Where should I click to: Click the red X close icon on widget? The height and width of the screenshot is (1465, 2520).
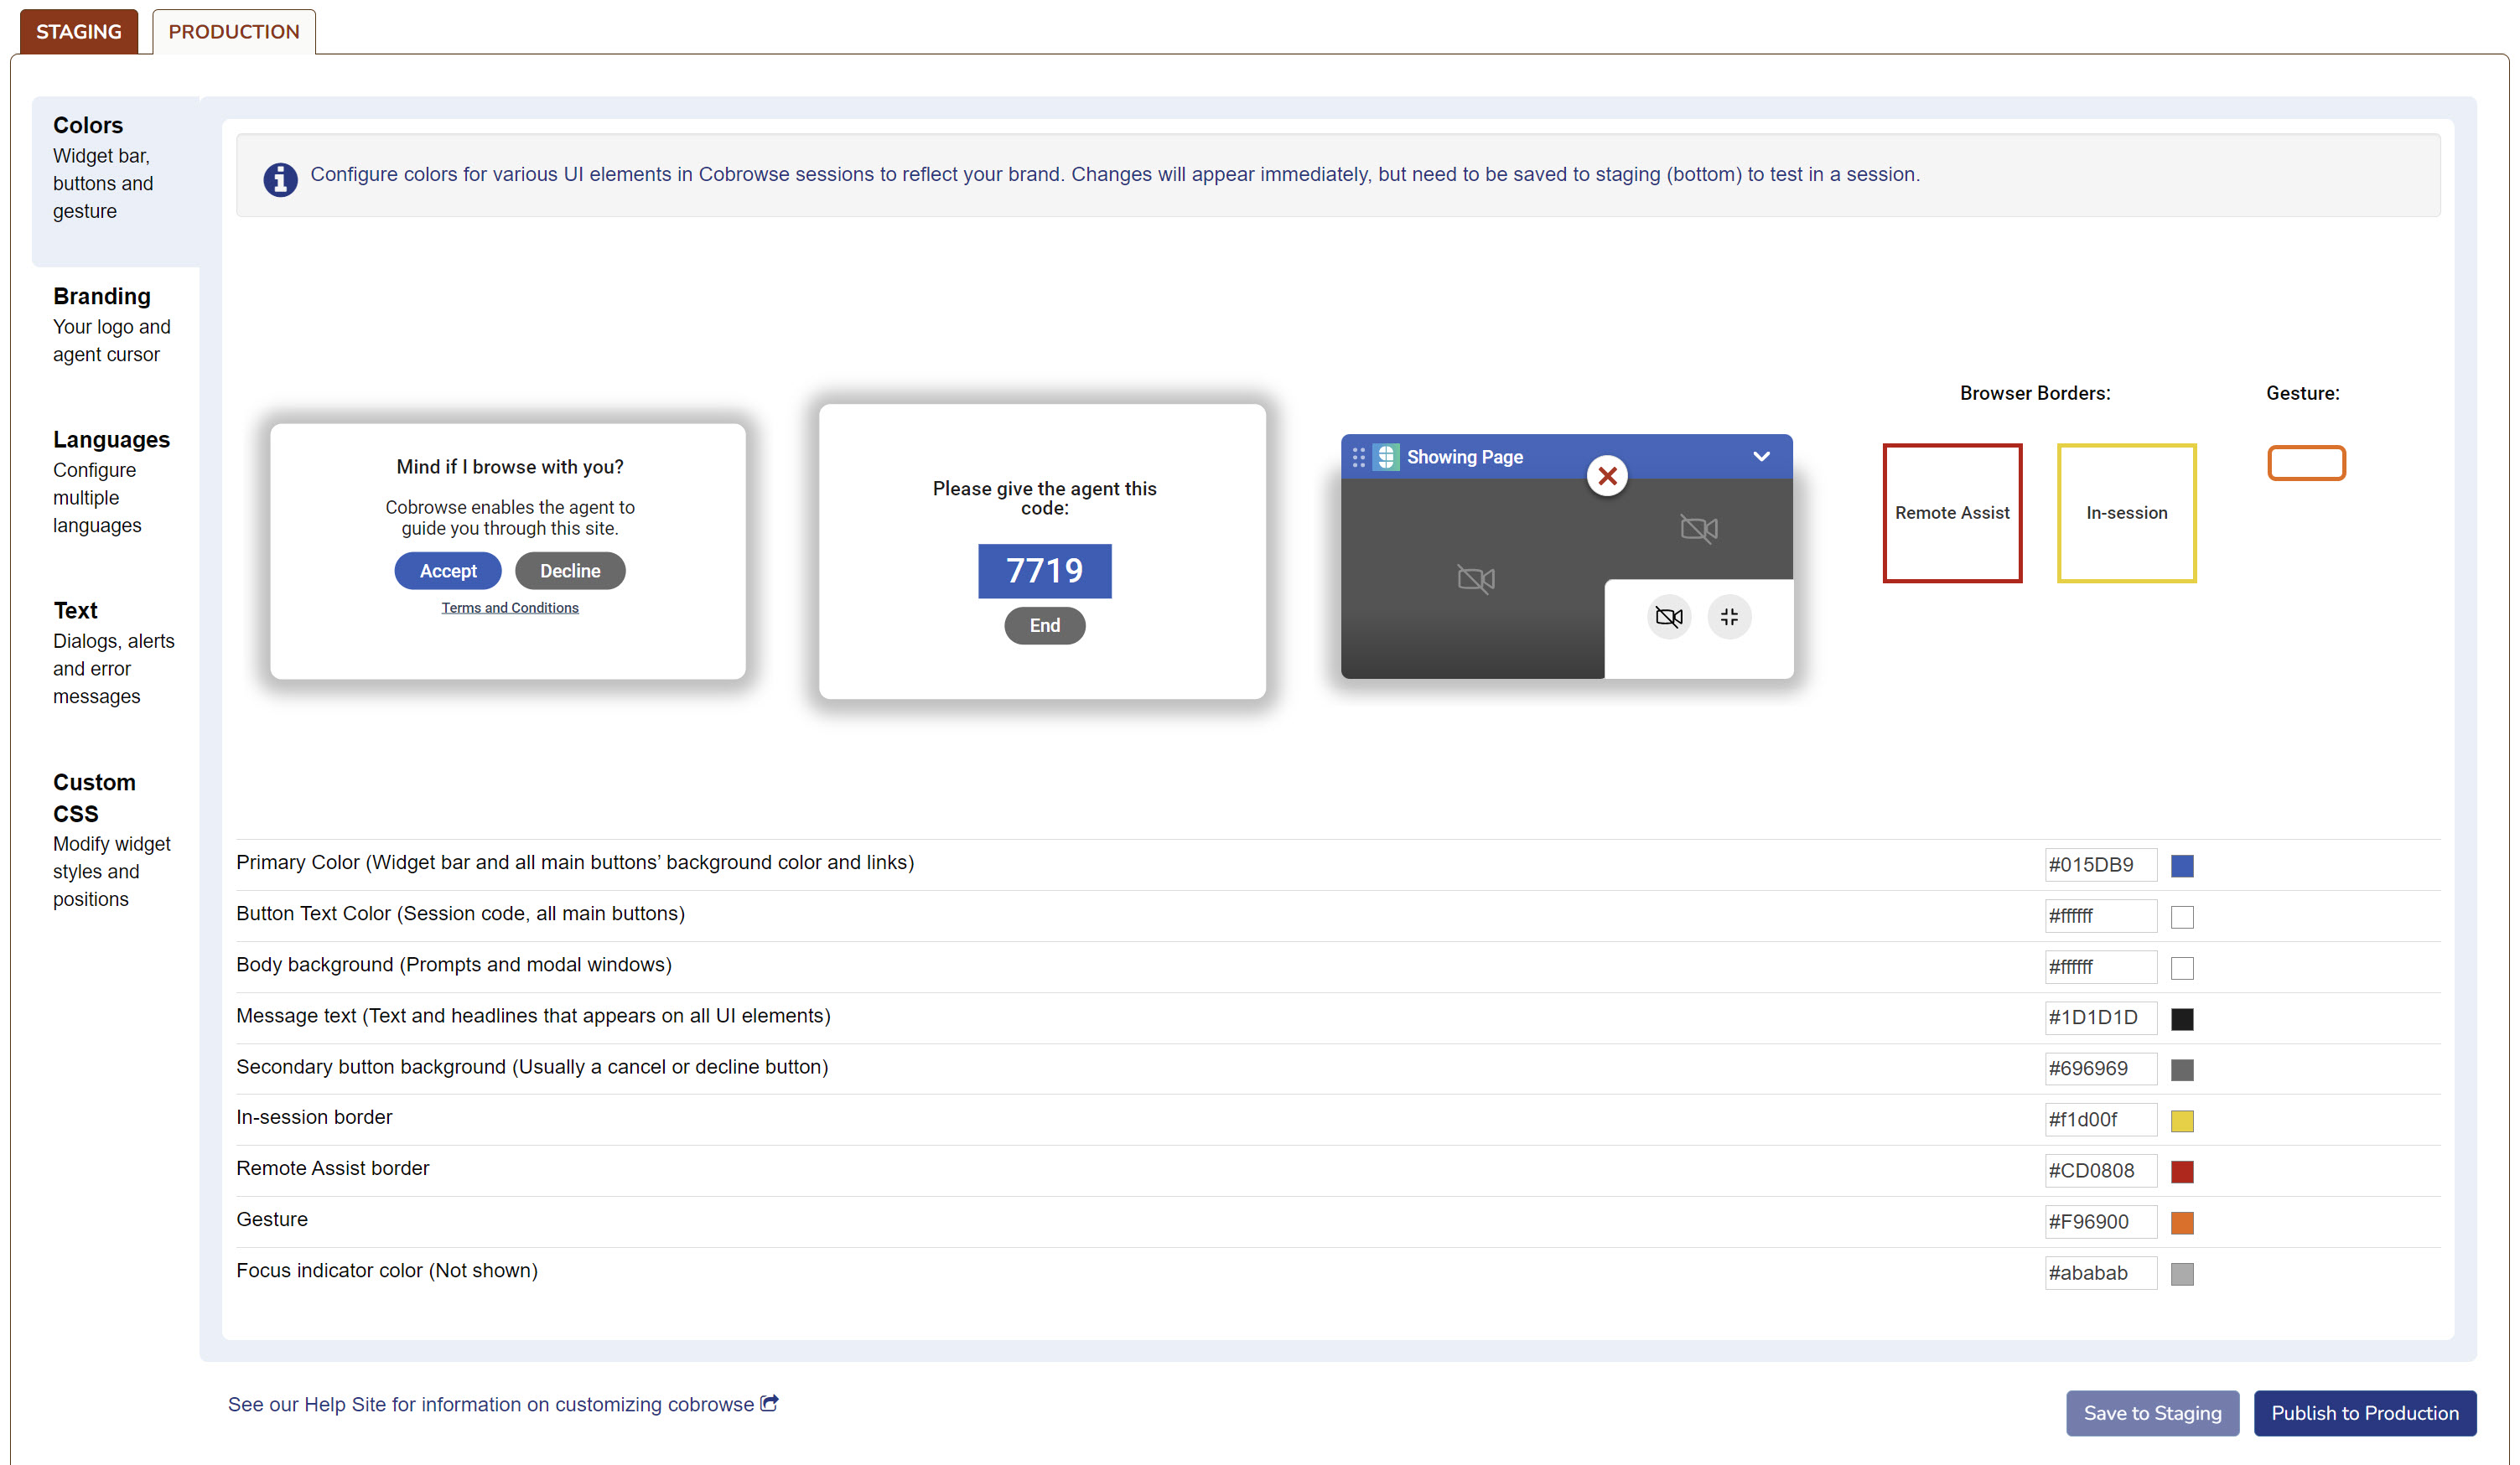click(x=1607, y=476)
